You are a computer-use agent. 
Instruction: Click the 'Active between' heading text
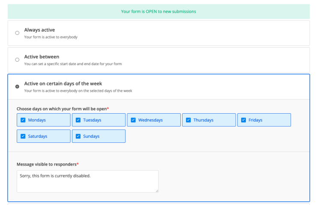pyautogui.click(x=42, y=57)
